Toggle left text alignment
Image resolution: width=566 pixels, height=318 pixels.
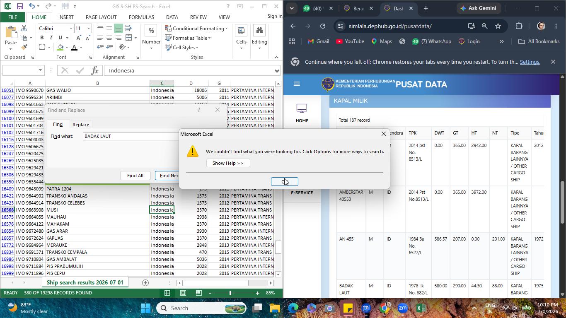(x=100, y=38)
